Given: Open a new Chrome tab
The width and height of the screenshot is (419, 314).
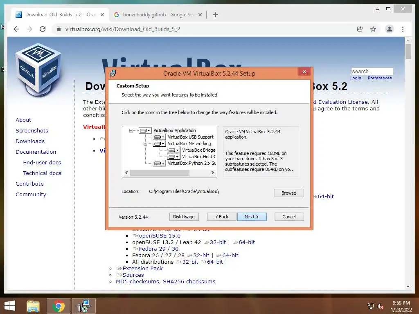Looking at the screenshot, I should pos(216,15).
